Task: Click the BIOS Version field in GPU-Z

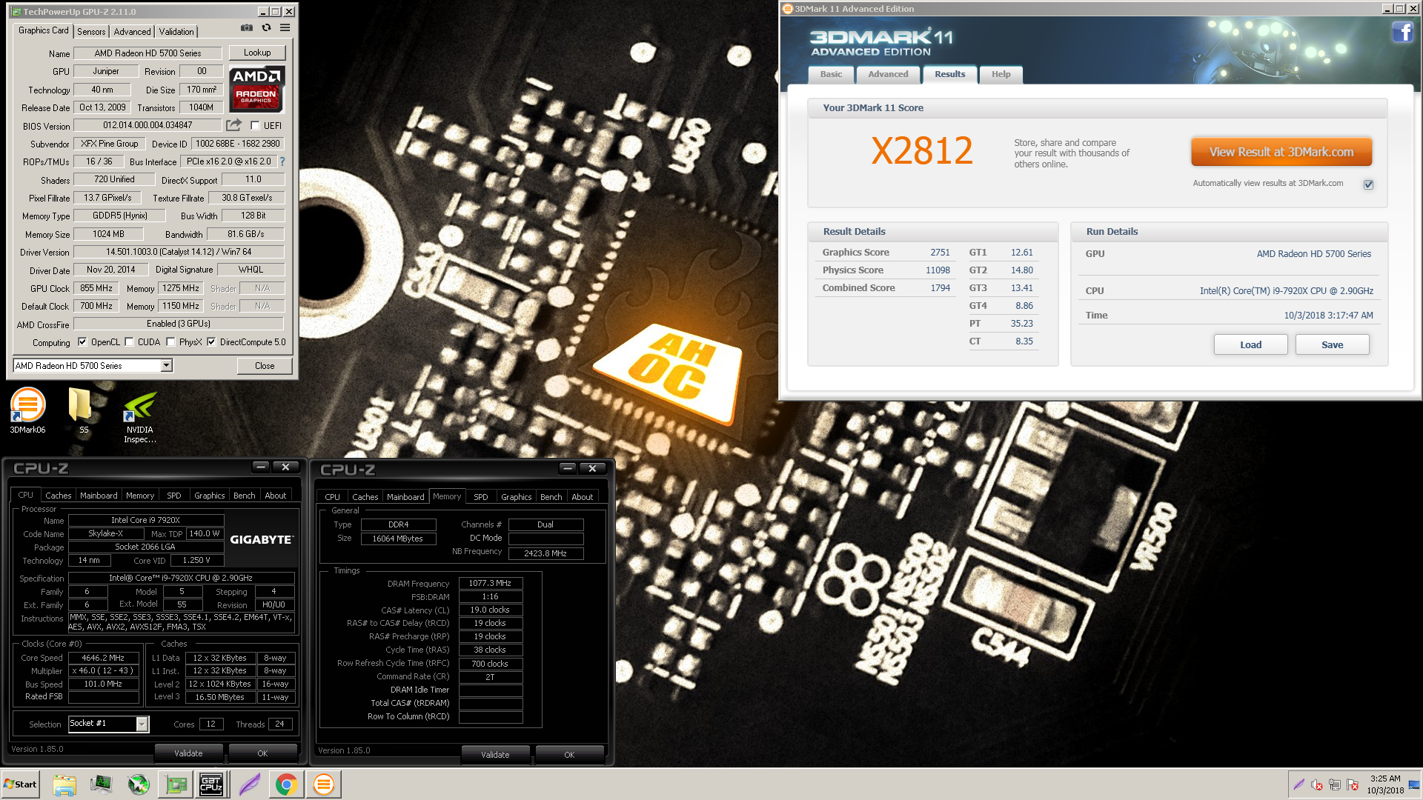Action: 147,125
